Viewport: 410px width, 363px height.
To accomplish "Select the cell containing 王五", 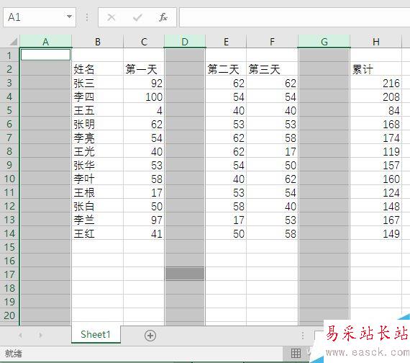I will coord(97,110).
